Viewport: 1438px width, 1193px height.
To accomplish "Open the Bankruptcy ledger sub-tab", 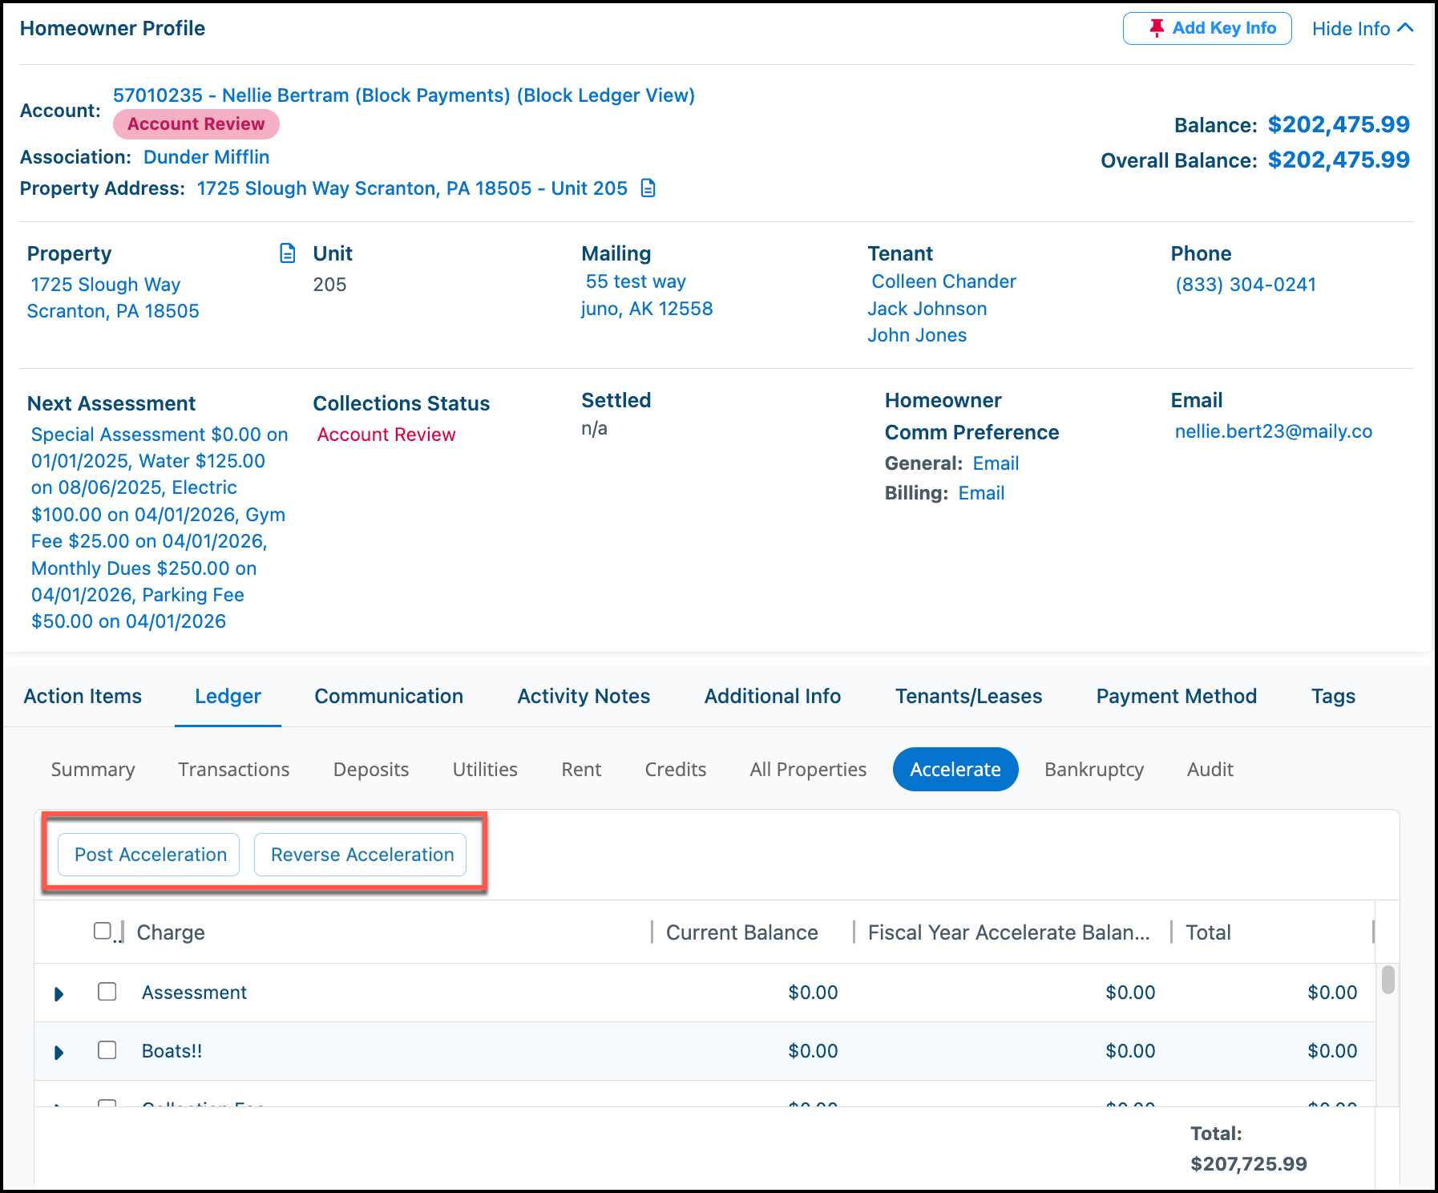I will 1093,770.
